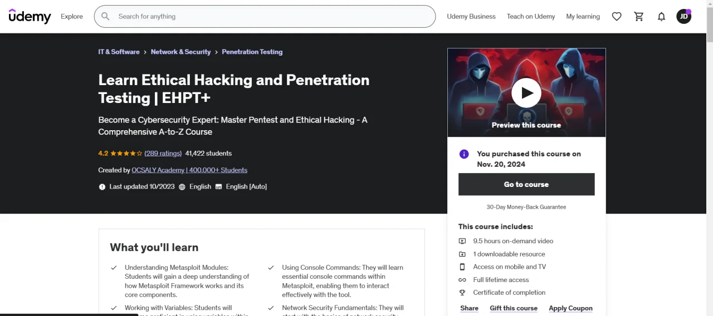Screen dimensions: 713x316
Task: Click the downloadable resource icon
Action: point(462,254)
